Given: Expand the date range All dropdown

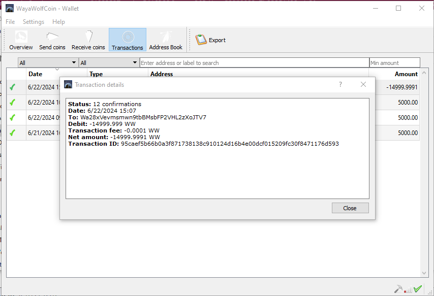Looking at the screenshot, I should (48, 63).
